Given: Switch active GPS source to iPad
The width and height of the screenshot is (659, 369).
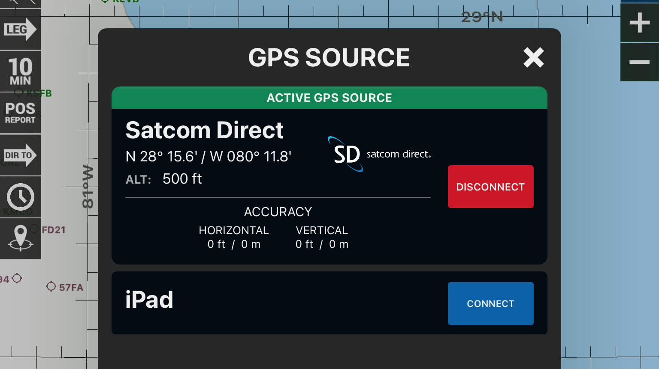Looking at the screenshot, I should (490, 304).
